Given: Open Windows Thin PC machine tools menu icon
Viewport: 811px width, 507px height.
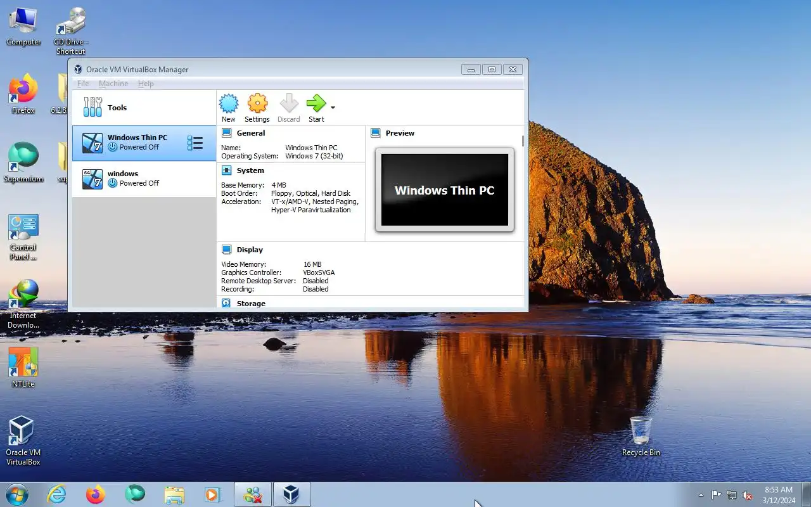Looking at the screenshot, I should pyautogui.click(x=195, y=143).
